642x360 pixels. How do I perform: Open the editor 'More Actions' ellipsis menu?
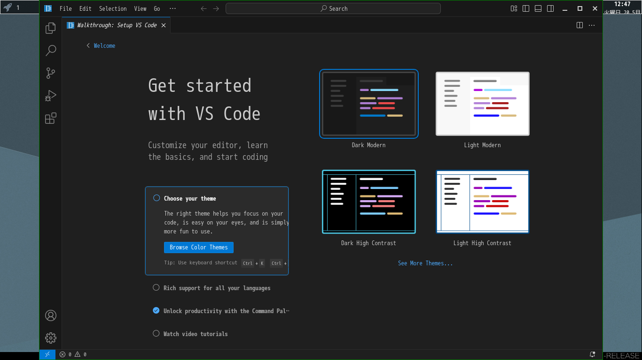592,25
